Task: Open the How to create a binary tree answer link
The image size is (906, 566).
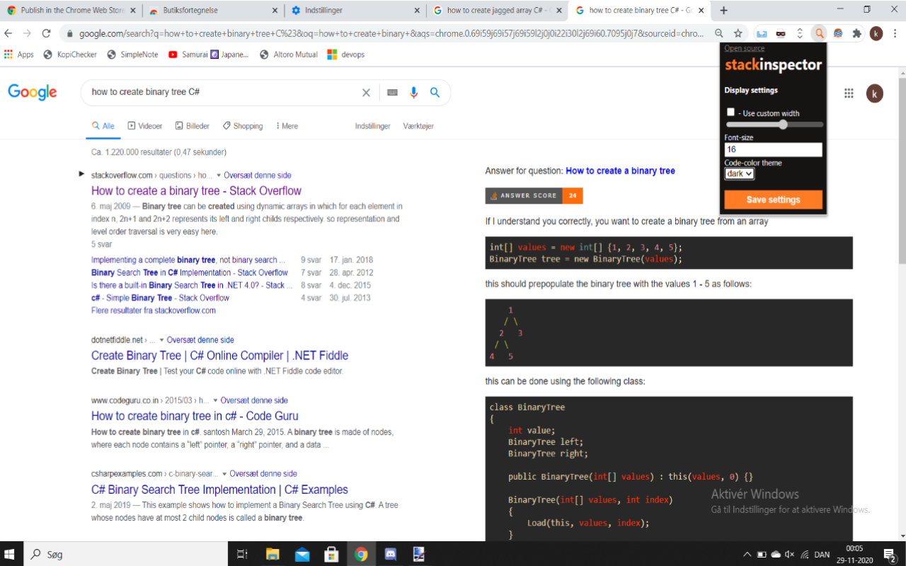Action: tap(620, 171)
